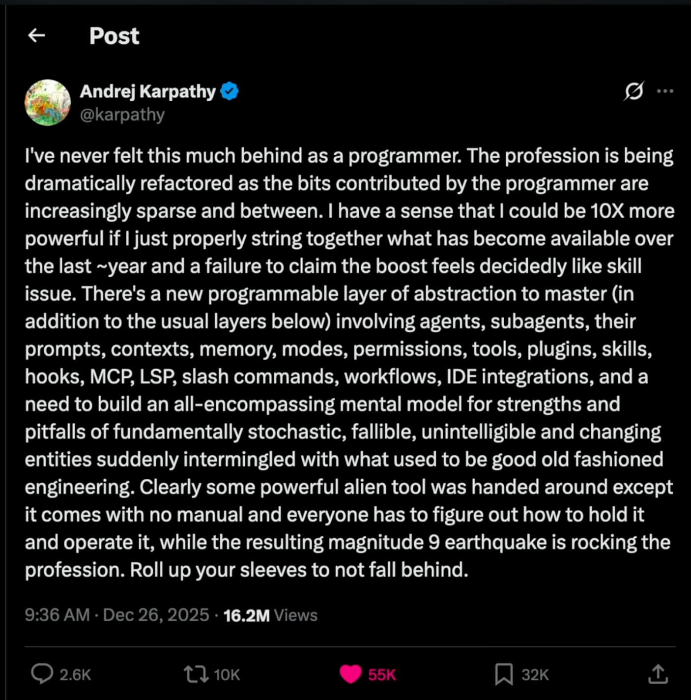The width and height of the screenshot is (691, 700).
Task: Click the 2.6K reply count
Action: pyautogui.click(x=75, y=674)
